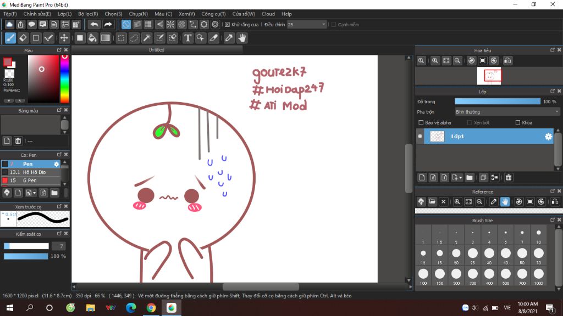The height and width of the screenshot is (316, 563).
Task: Select Hồ Hồ Dio brush
Action: click(x=31, y=172)
